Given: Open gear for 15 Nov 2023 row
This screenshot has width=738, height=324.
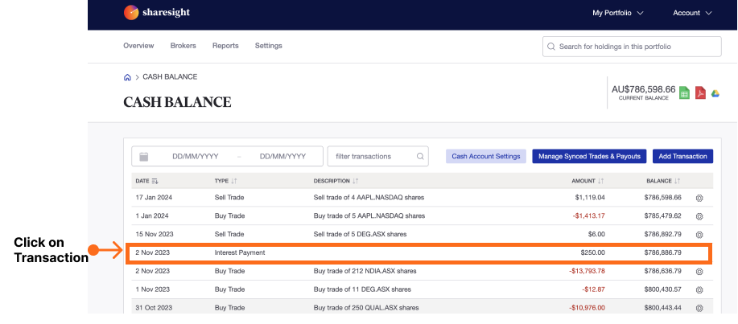Looking at the screenshot, I should (x=699, y=235).
